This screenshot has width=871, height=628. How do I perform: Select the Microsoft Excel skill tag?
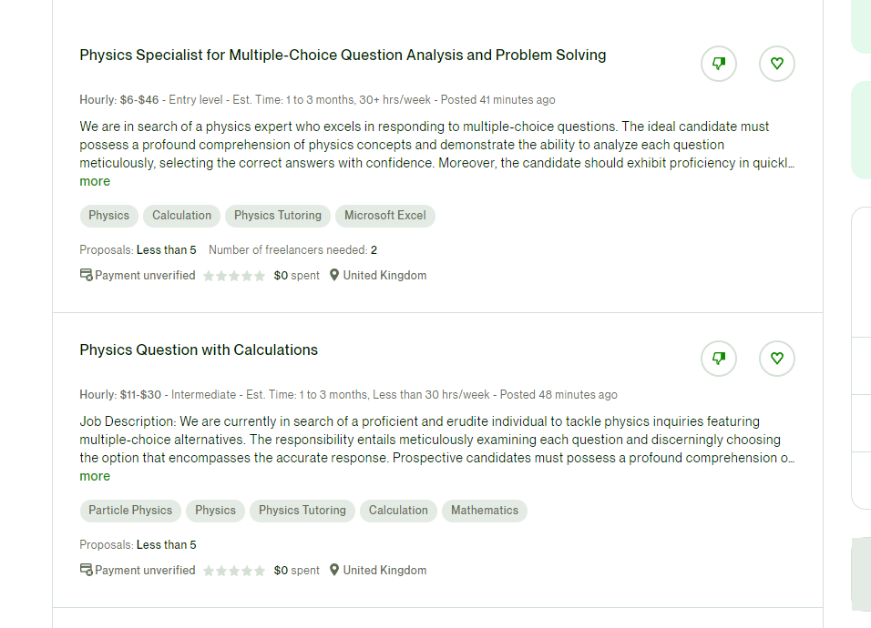(x=385, y=216)
